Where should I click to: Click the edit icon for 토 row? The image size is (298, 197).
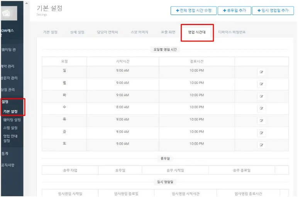261,145
